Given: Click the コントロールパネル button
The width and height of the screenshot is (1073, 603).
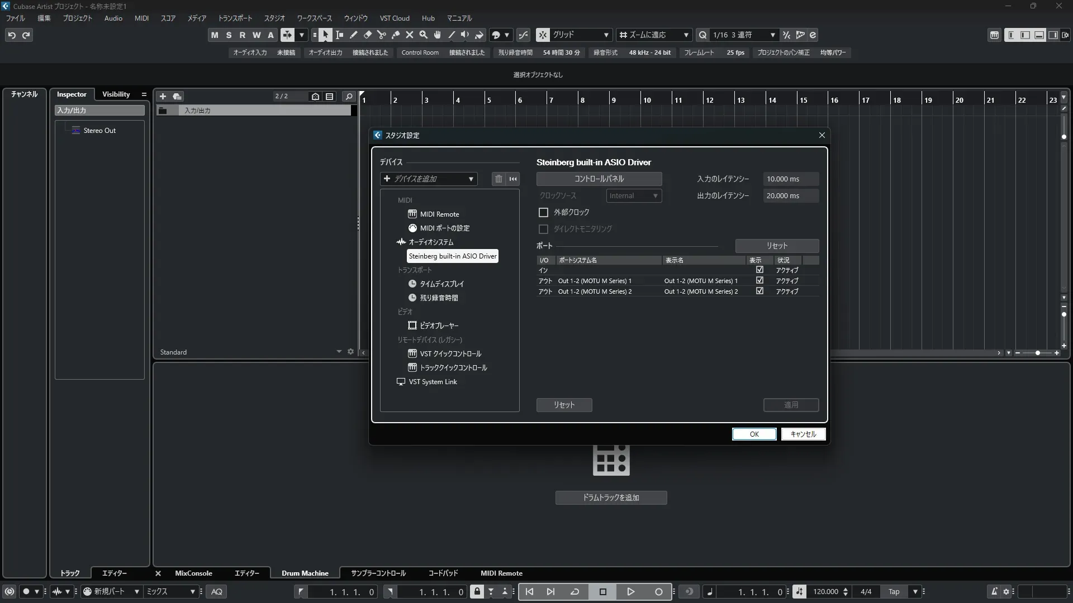Looking at the screenshot, I should (x=599, y=179).
